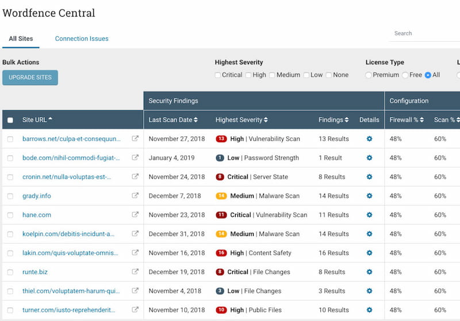Select the grady.info row checkbox
The height and width of the screenshot is (321, 460).
(x=10, y=196)
